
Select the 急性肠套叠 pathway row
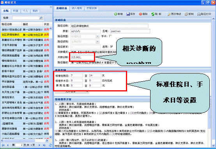[25, 87]
